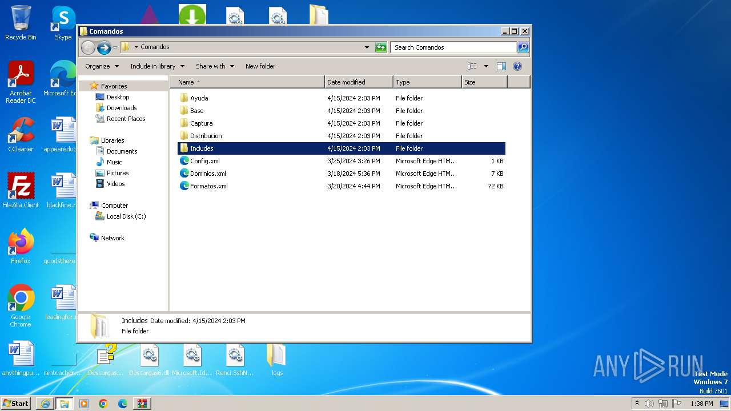Click the Recycle Bin desktop icon
Viewport: 731px width, 411px height.
[21, 23]
